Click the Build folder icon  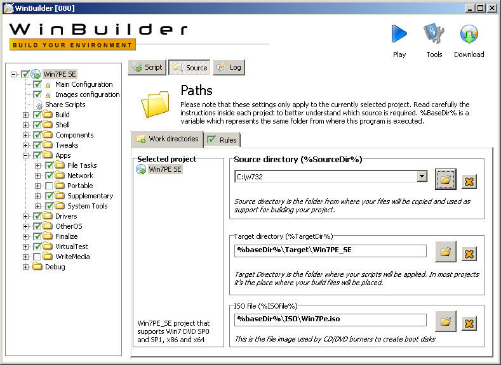(x=48, y=115)
